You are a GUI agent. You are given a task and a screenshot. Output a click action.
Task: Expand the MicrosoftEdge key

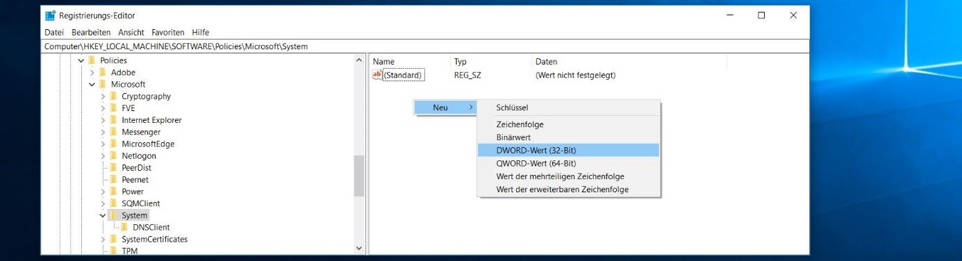click(x=103, y=144)
